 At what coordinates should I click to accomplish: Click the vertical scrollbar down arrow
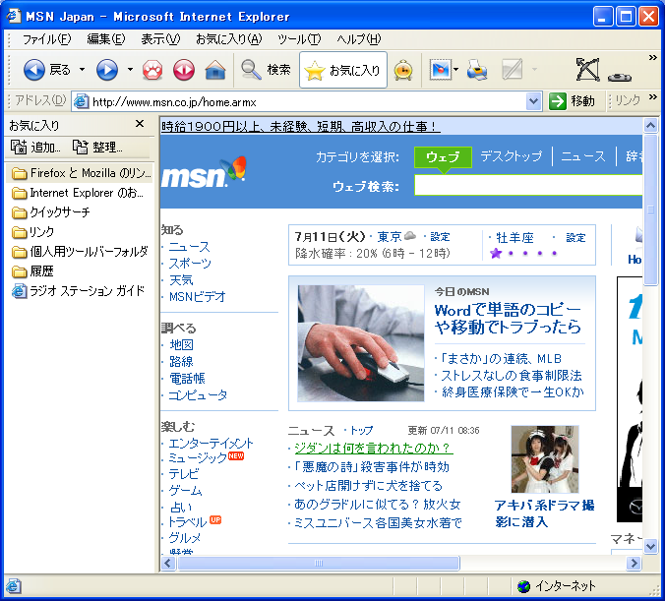(650, 547)
